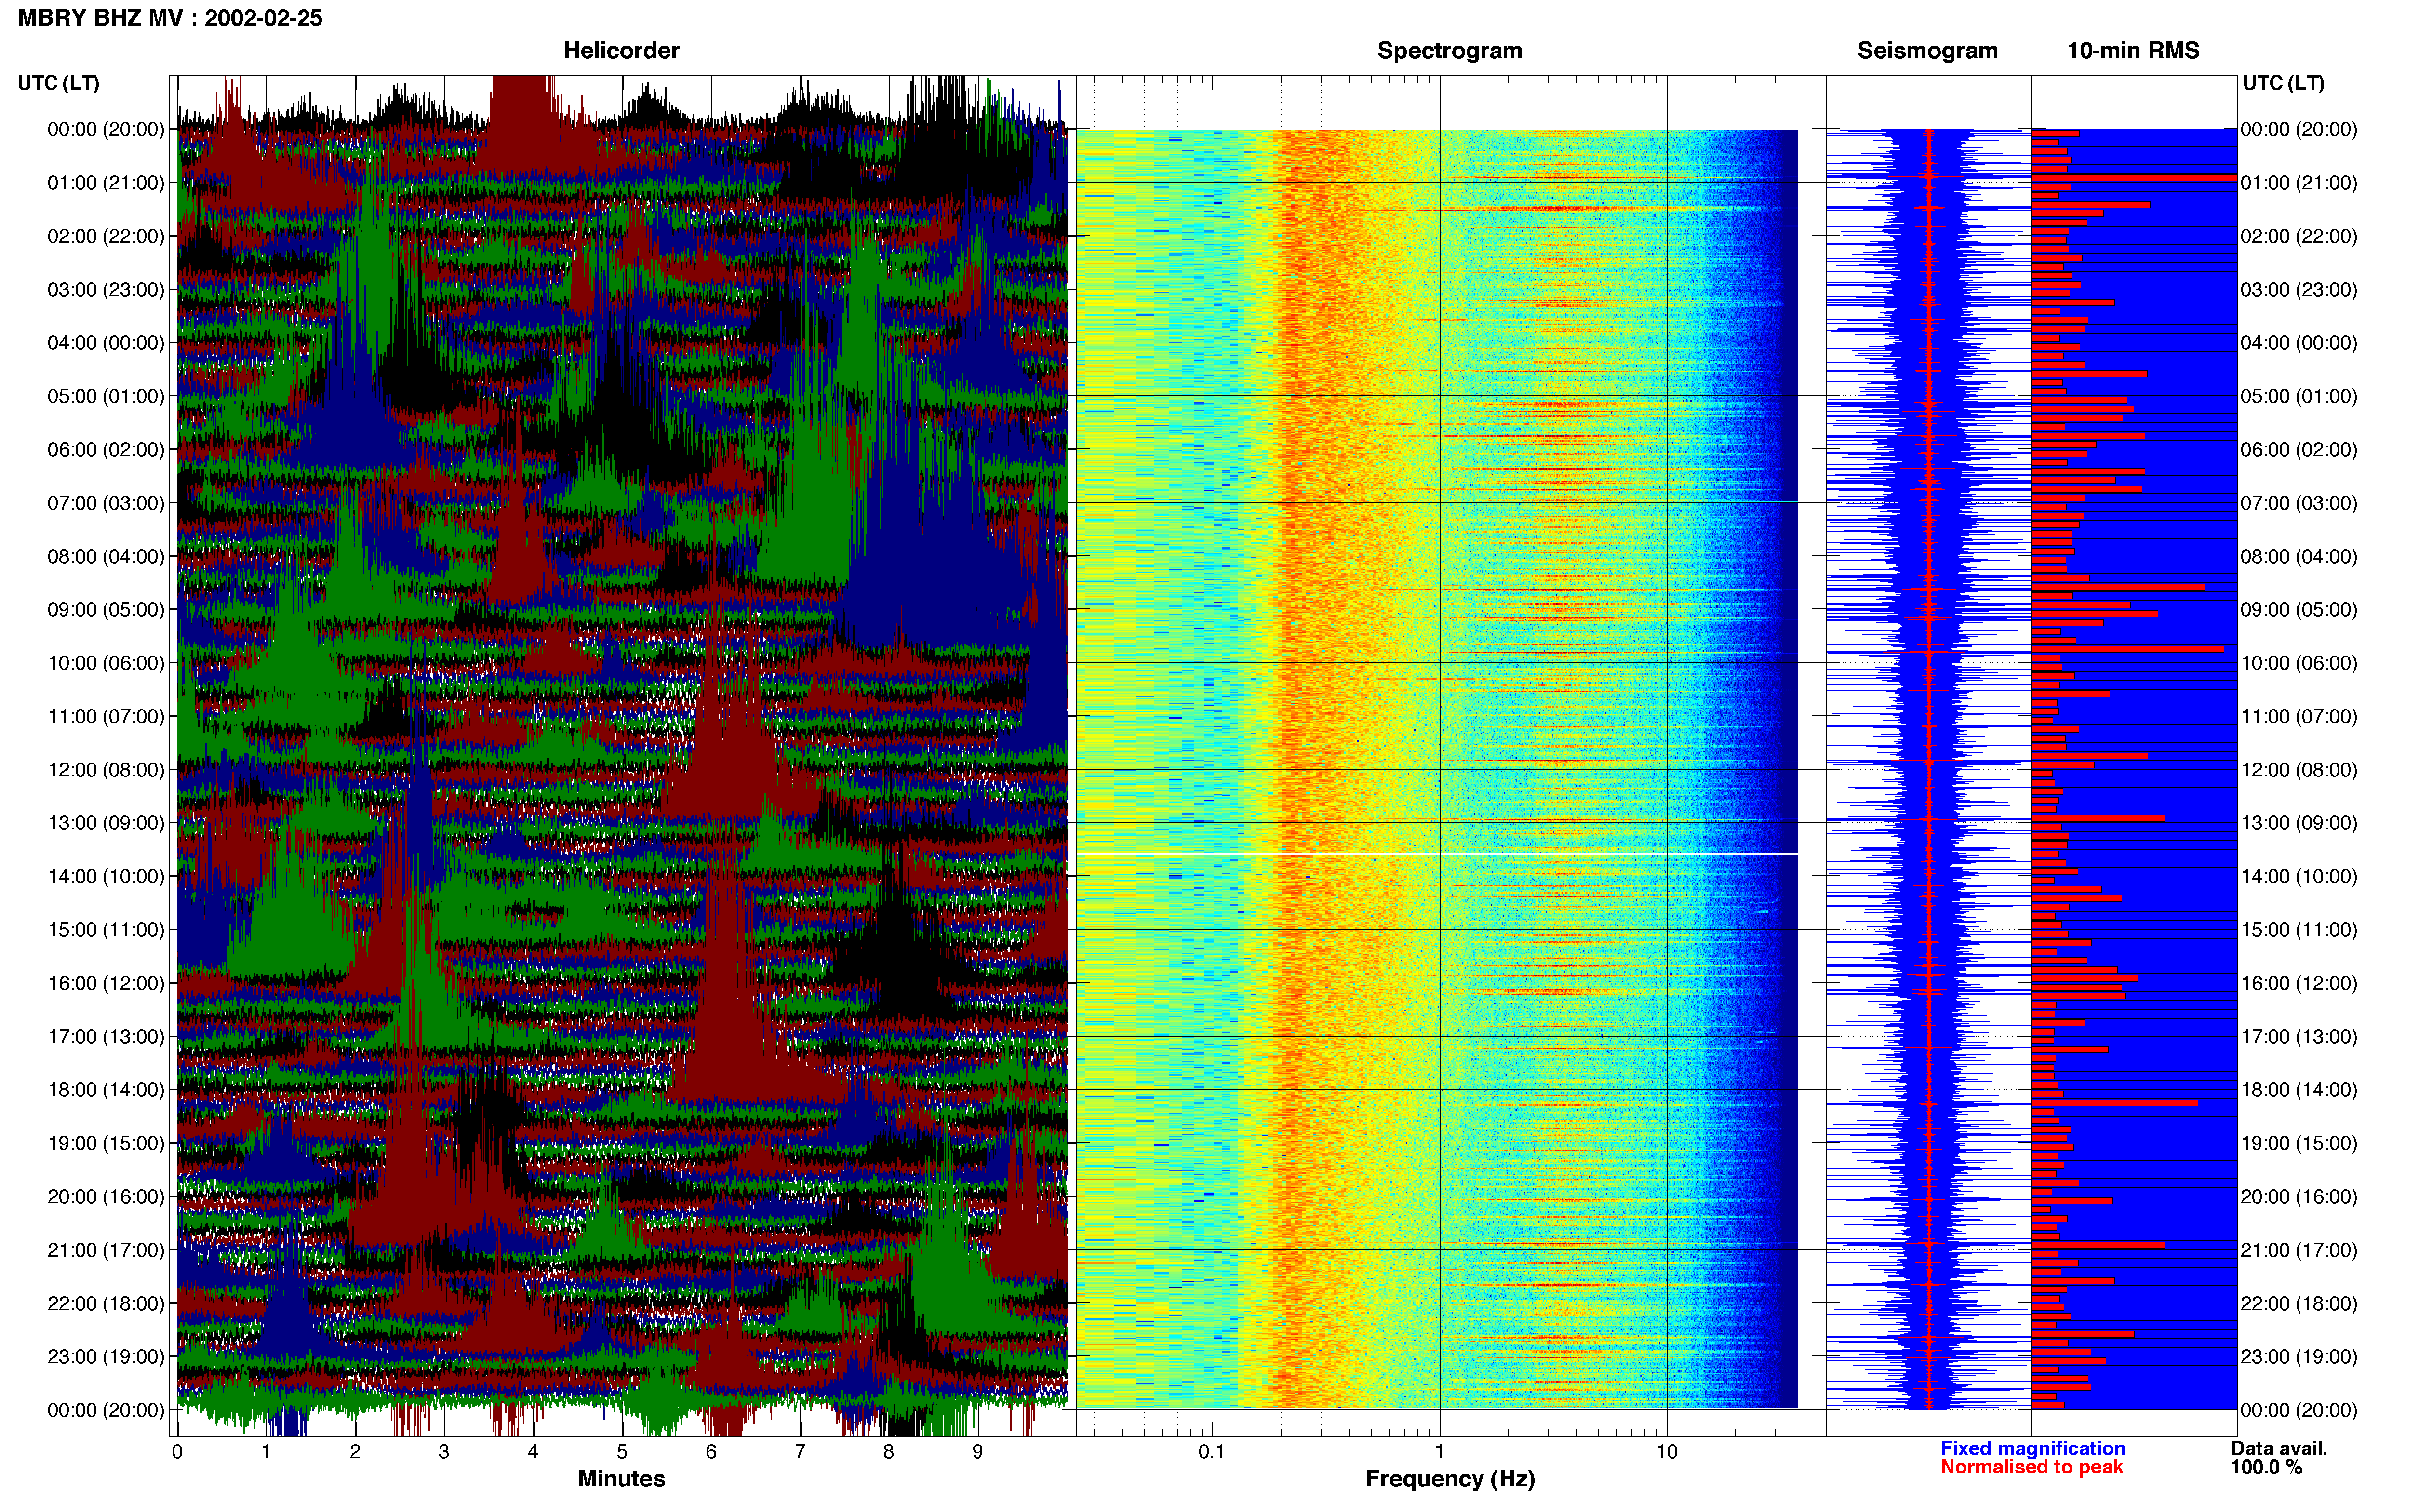
Task: Select the left "08:00 (04:00)" time label
Action: point(106,557)
